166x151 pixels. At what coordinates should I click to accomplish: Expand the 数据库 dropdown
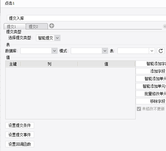point(54,51)
